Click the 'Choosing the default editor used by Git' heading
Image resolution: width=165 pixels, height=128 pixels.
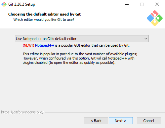pyautogui.click(x=45, y=14)
